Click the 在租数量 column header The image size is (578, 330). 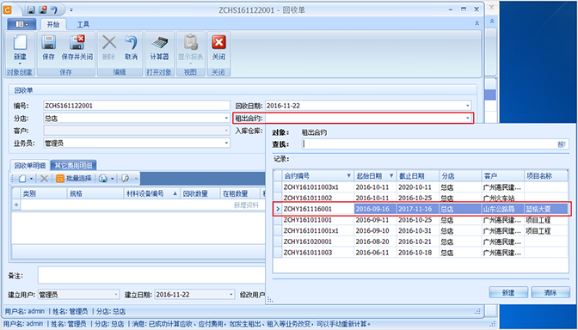[x=240, y=193]
